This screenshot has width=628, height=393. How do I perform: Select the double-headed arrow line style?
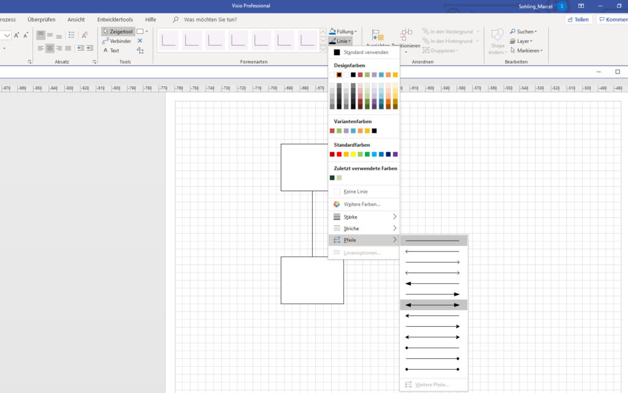[434, 304]
